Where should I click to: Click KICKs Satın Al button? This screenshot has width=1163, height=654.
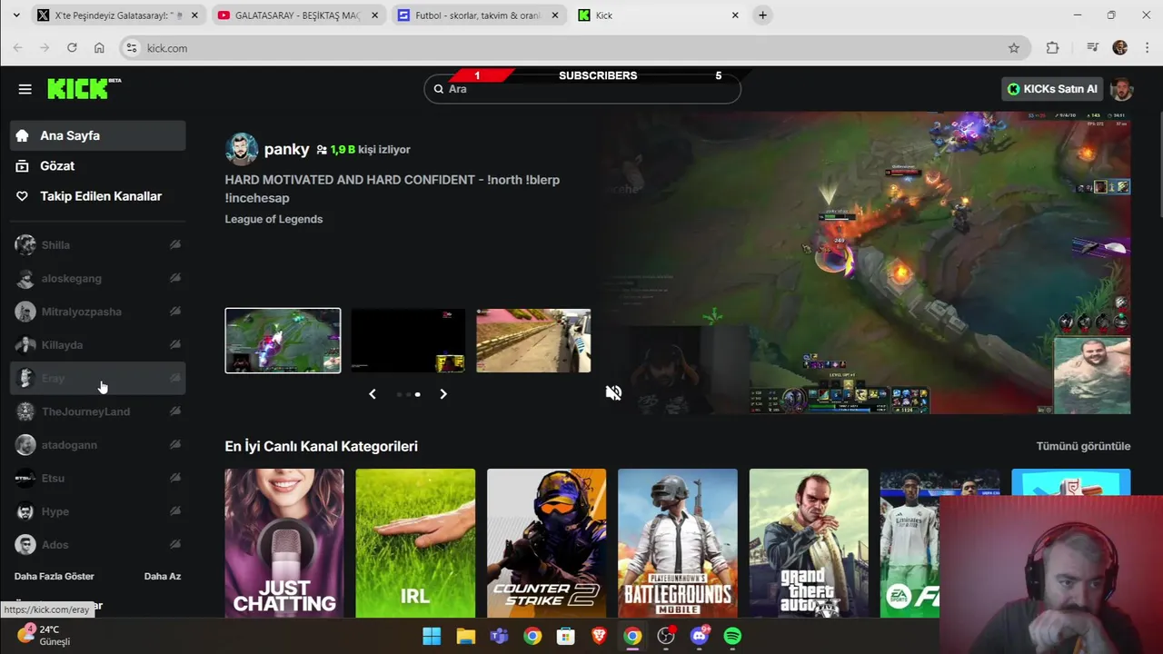pyautogui.click(x=1052, y=89)
